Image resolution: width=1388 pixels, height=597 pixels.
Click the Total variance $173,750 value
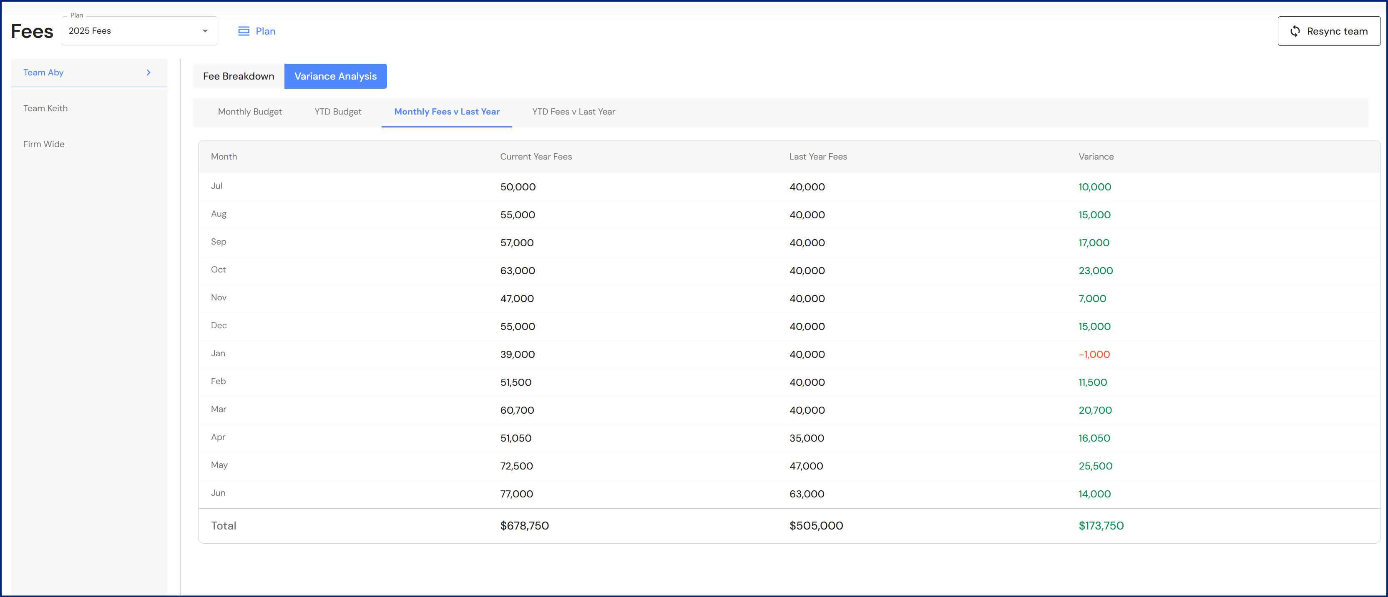pyautogui.click(x=1101, y=526)
